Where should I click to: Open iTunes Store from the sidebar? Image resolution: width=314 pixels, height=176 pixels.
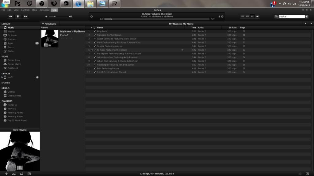(x=14, y=61)
